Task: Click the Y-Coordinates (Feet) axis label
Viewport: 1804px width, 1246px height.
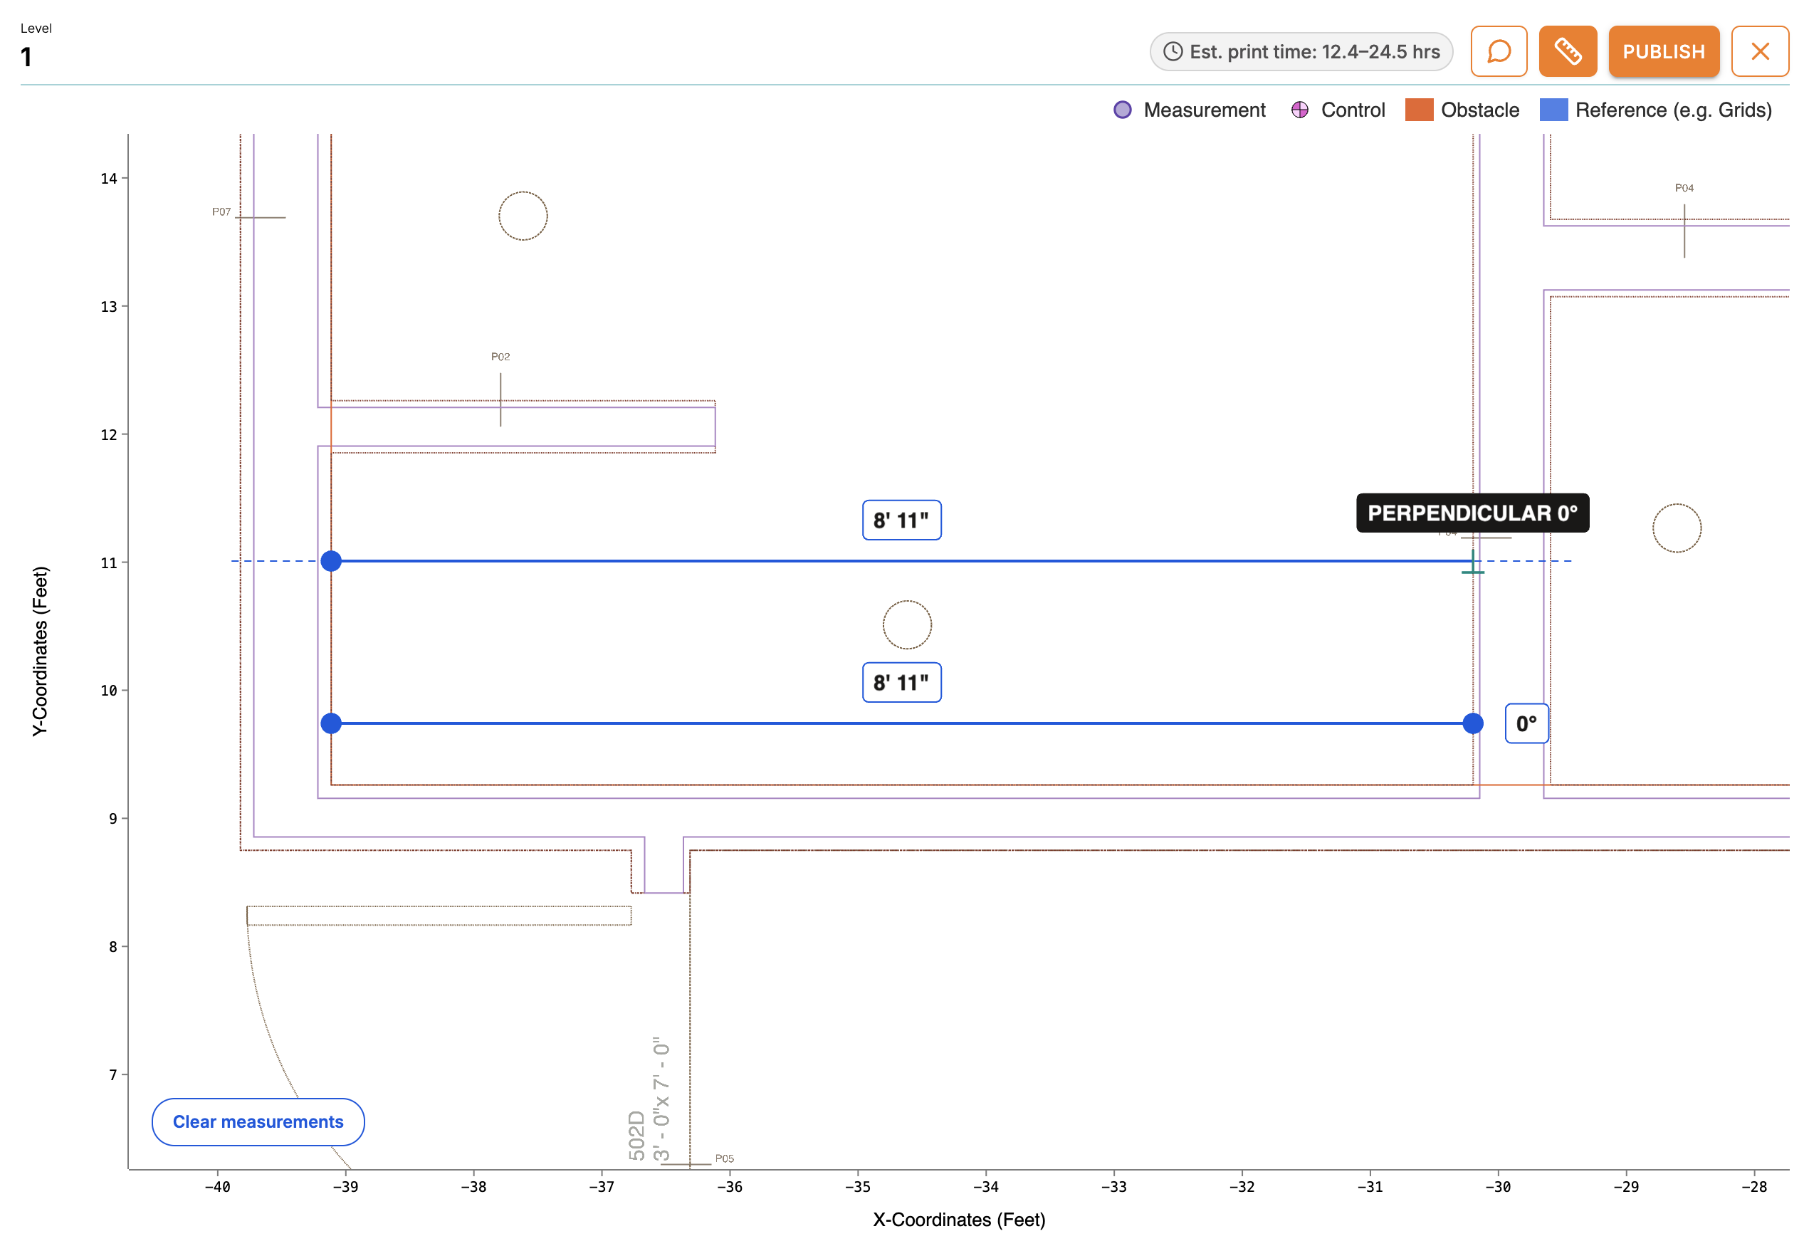Action: (x=39, y=651)
